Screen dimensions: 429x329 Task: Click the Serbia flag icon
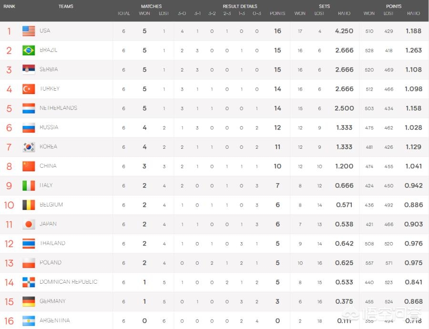(29, 70)
